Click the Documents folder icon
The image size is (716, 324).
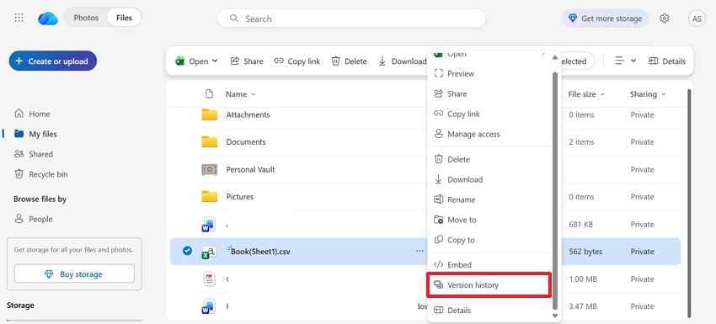tap(210, 142)
